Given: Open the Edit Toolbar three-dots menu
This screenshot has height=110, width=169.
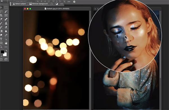Looking at the screenshot, I should pyautogui.click(x=6, y=47).
